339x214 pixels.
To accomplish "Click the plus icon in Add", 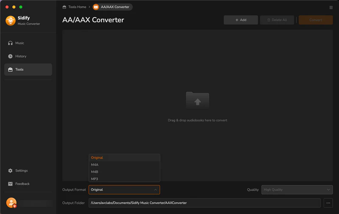I will 237,20.
